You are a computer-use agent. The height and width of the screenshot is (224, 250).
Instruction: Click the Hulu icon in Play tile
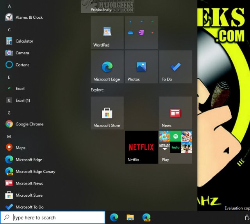(175, 147)
